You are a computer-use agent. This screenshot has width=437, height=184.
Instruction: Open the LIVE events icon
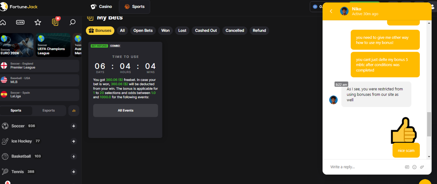click(20, 22)
